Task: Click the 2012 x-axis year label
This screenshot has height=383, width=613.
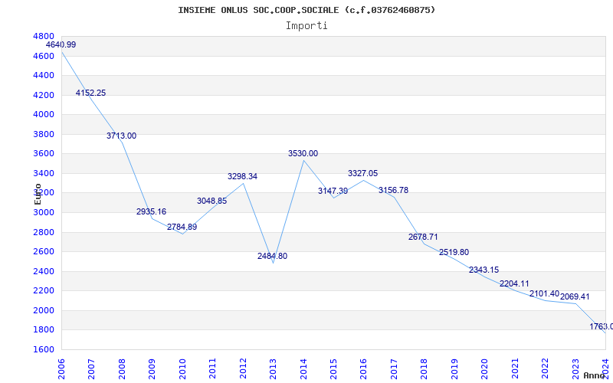Action: [243, 369]
